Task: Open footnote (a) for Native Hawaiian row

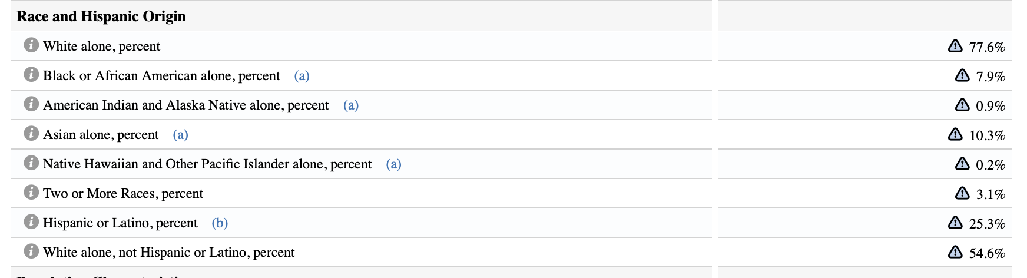Action: (x=393, y=164)
